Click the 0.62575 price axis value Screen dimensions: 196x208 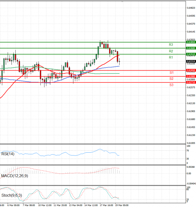191,87
